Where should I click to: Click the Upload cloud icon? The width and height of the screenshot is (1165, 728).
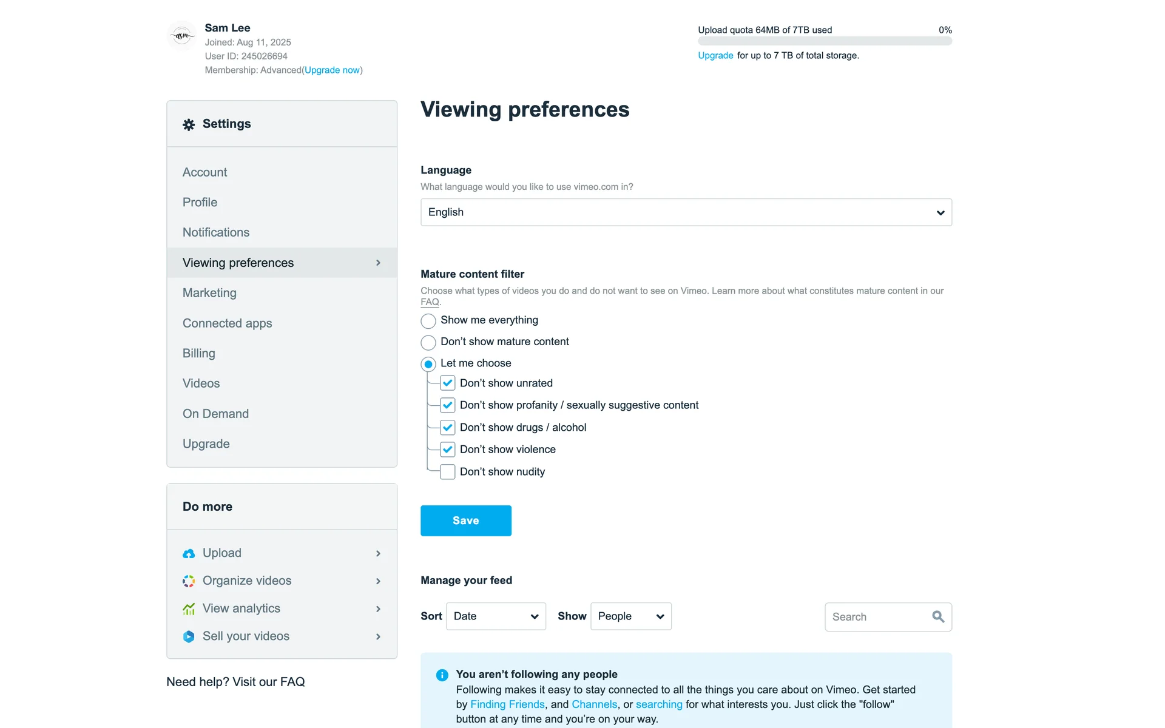189,553
